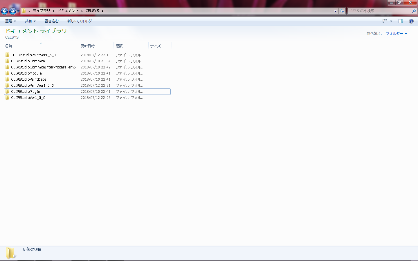
Task: Click the 1CLIPStudioPaintVer1_5_0 folder name
Action: click(x=33, y=55)
